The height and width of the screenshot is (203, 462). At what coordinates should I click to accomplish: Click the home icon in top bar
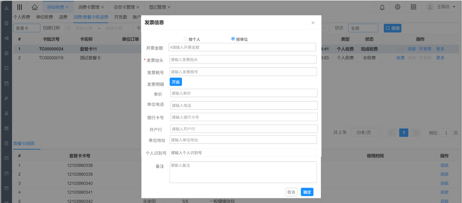(x=35, y=7)
